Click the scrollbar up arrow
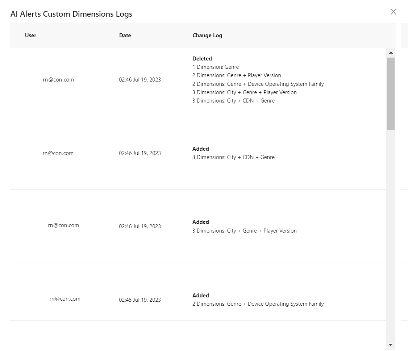This screenshot has height=351, width=408. [391, 53]
